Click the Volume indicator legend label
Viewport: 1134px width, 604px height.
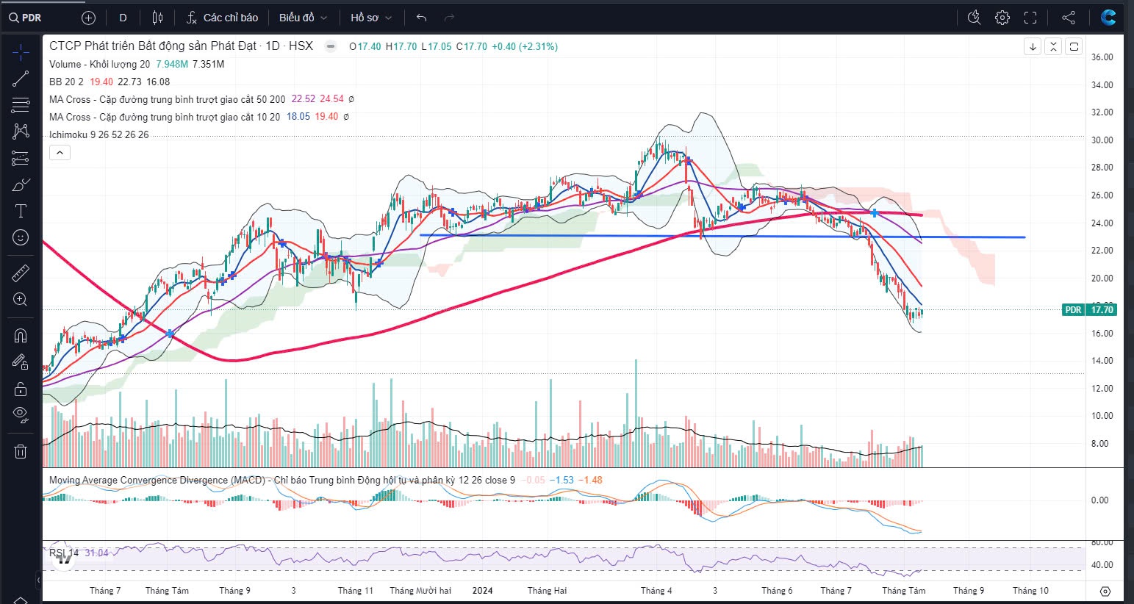pyautogui.click(x=99, y=64)
